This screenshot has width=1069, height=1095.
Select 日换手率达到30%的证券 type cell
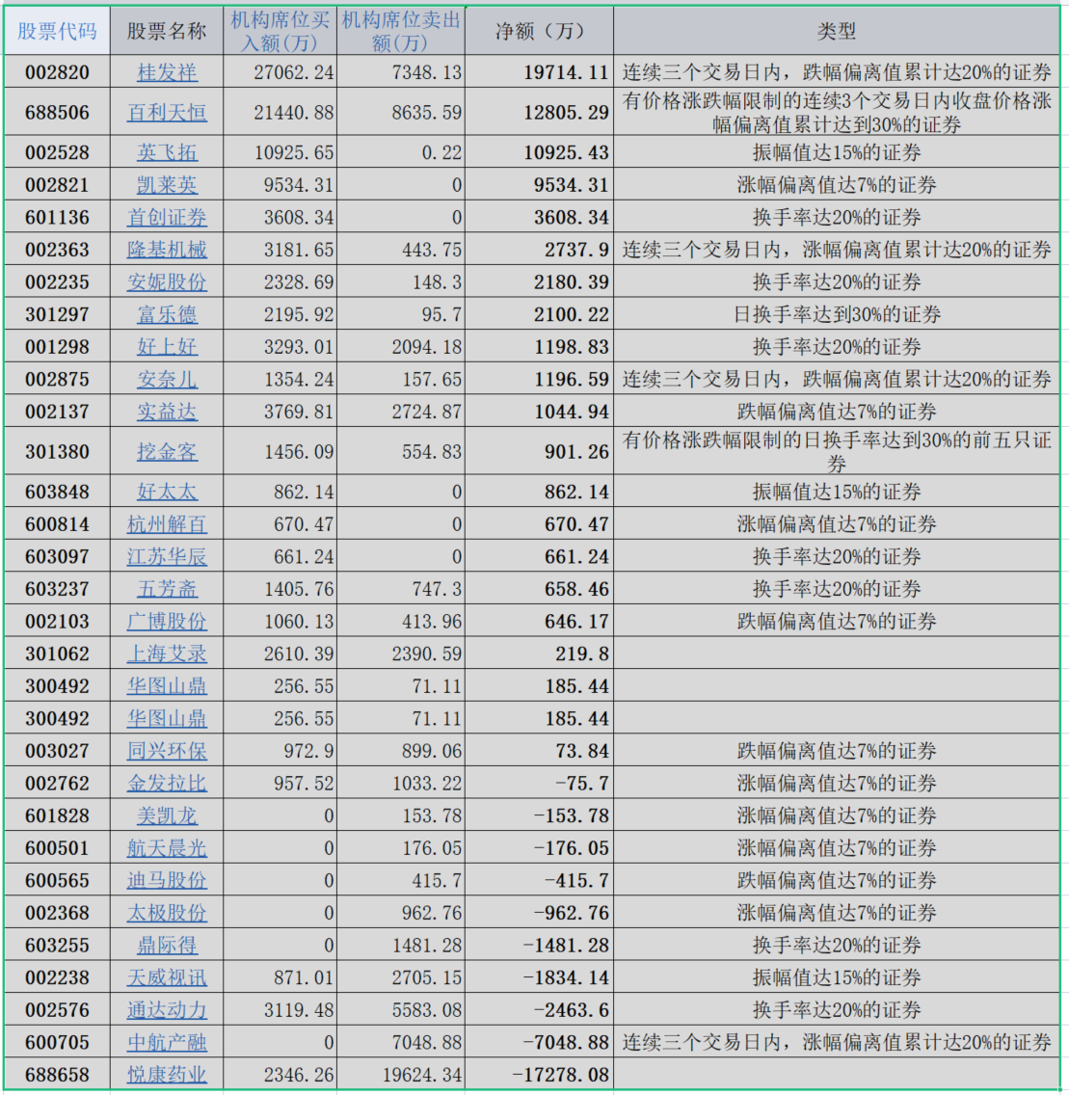click(x=837, y=314)
